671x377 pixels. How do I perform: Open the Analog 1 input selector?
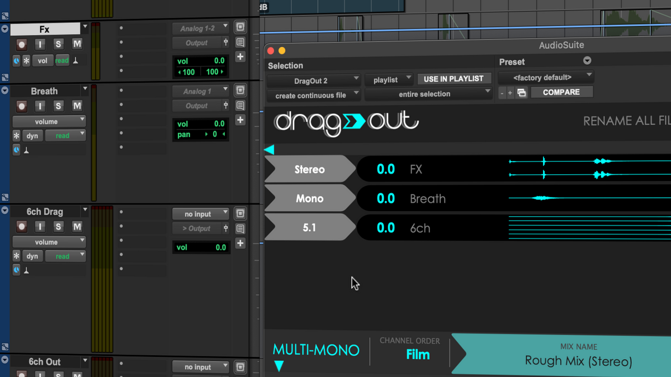[201, 91]
